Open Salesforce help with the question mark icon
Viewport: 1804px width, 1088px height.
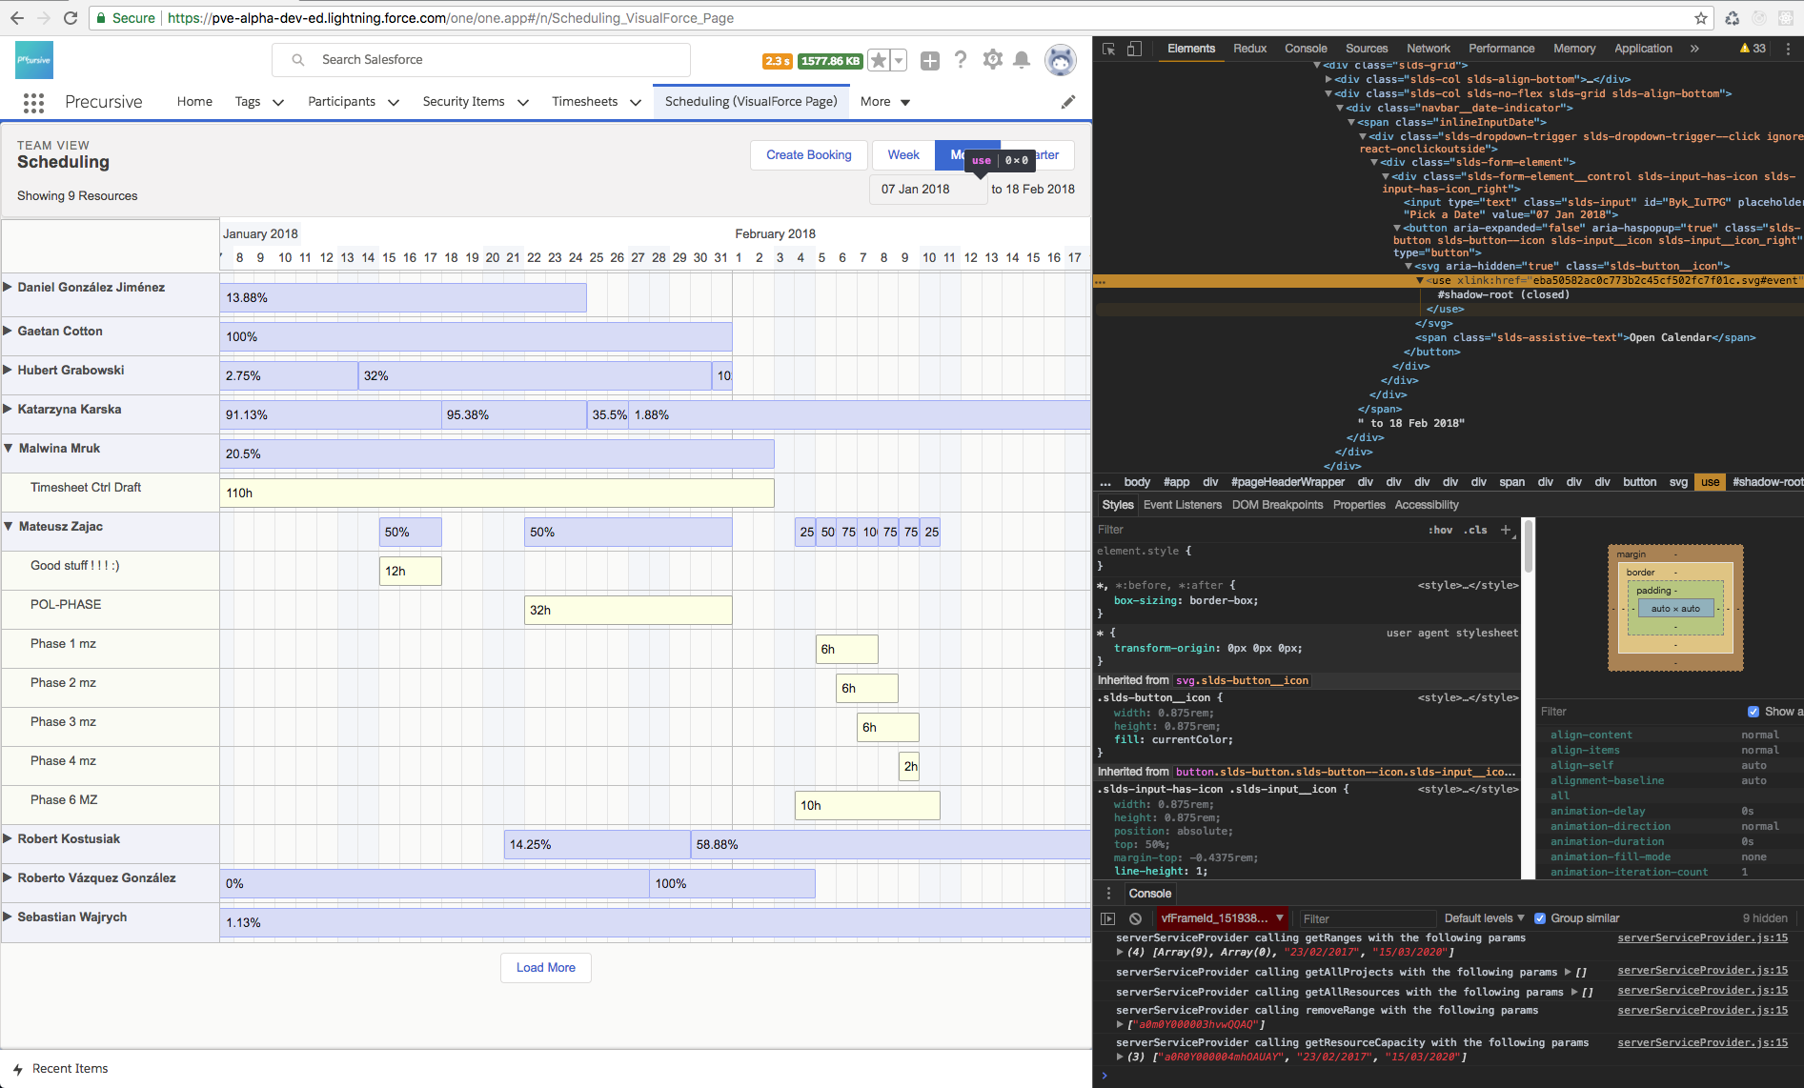[961, 59]
